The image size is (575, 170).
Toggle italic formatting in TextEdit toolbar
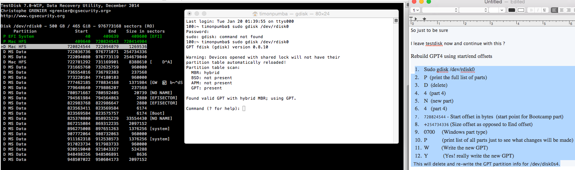tap(538, 10)
